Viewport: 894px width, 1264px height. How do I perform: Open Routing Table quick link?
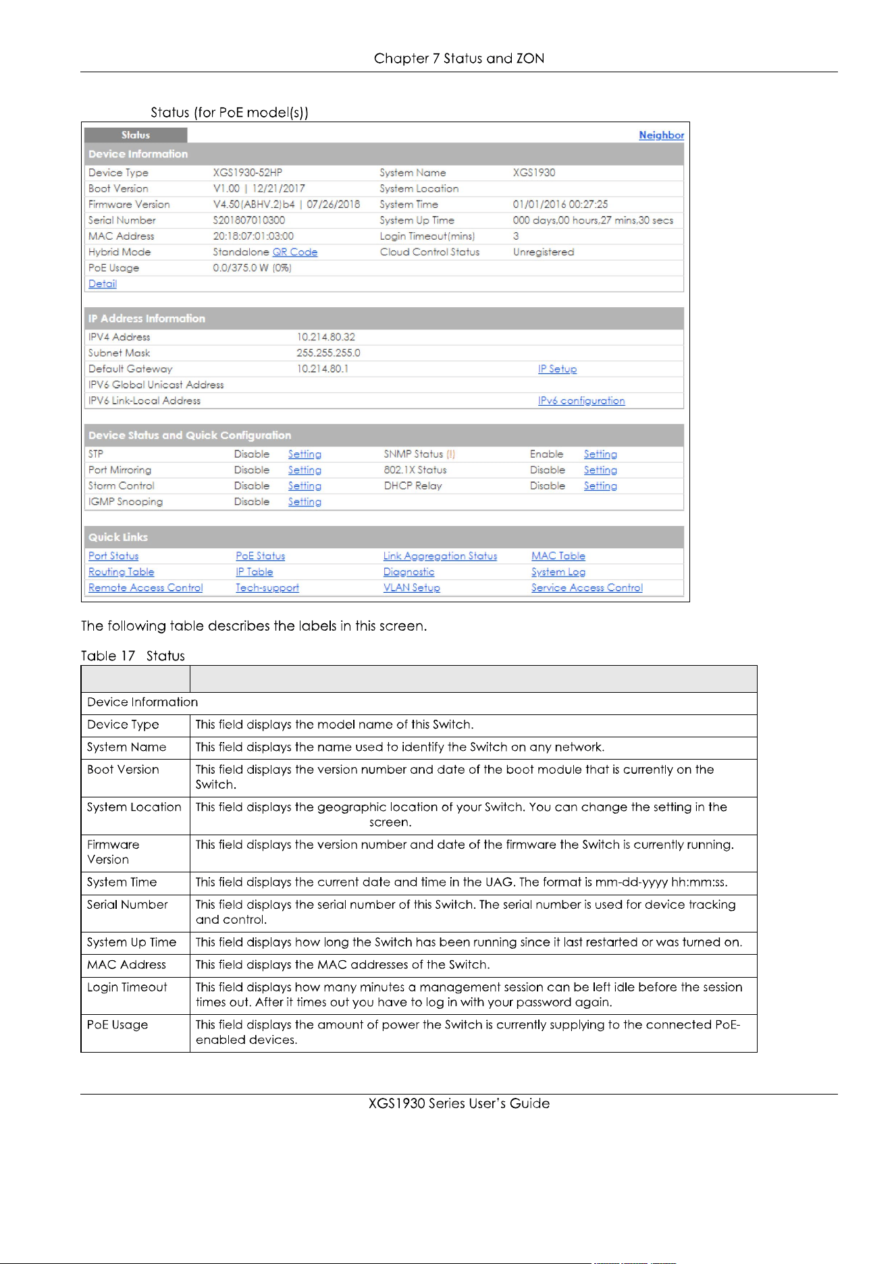click(x=121, y=572)
